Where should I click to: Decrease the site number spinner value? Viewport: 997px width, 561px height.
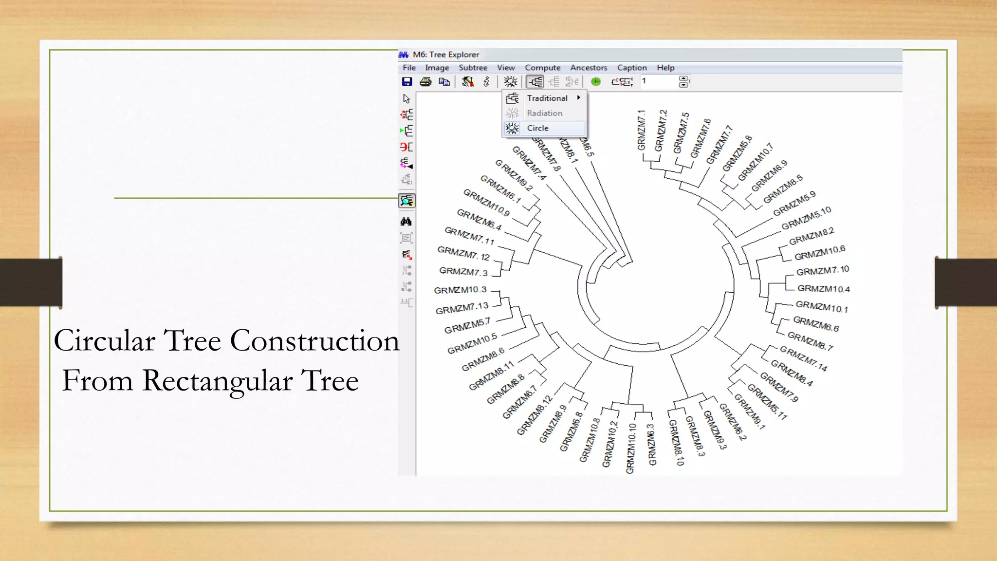point(683,85)
